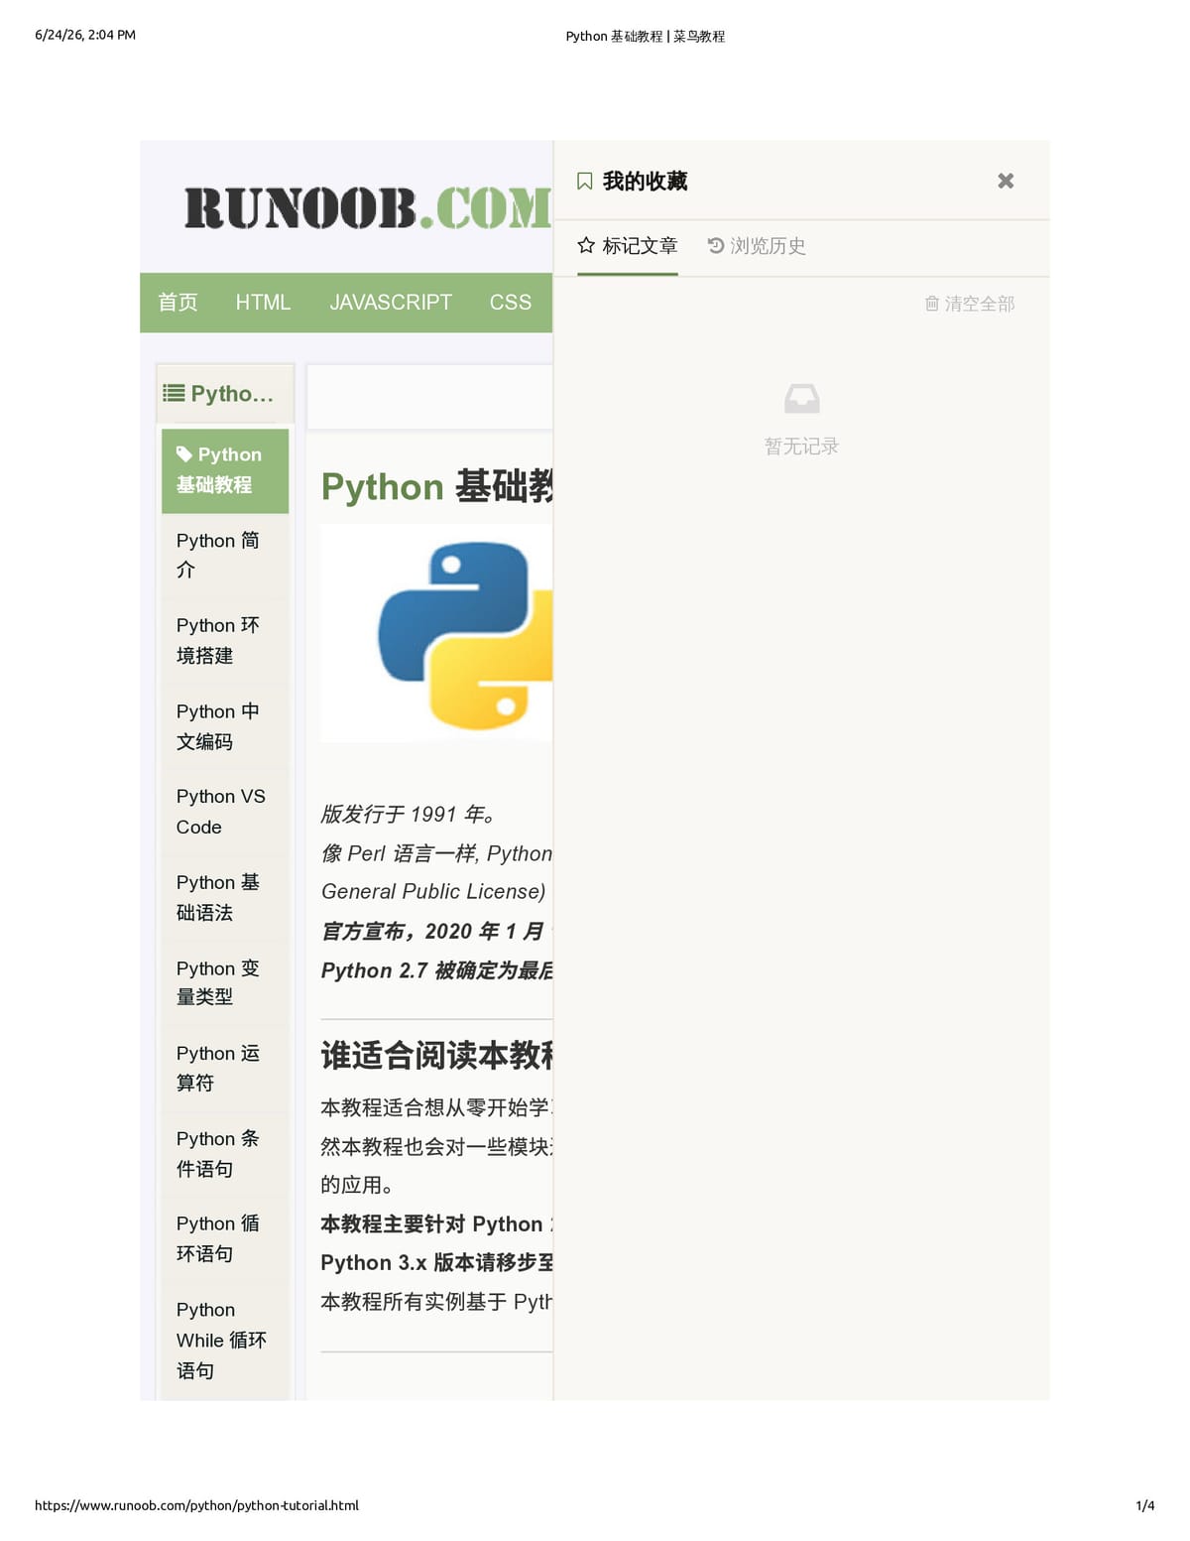Viewport: 1190px width, 1541px height.
Task: Click the star icon on 标记文章 tab
Action: (x=586, y=245)
